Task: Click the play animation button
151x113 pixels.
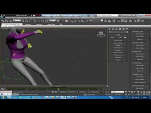Action: [x=132, y=92]
